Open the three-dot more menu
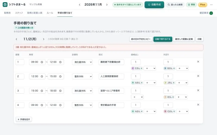217x135 pixels. (x=211, y=5)
